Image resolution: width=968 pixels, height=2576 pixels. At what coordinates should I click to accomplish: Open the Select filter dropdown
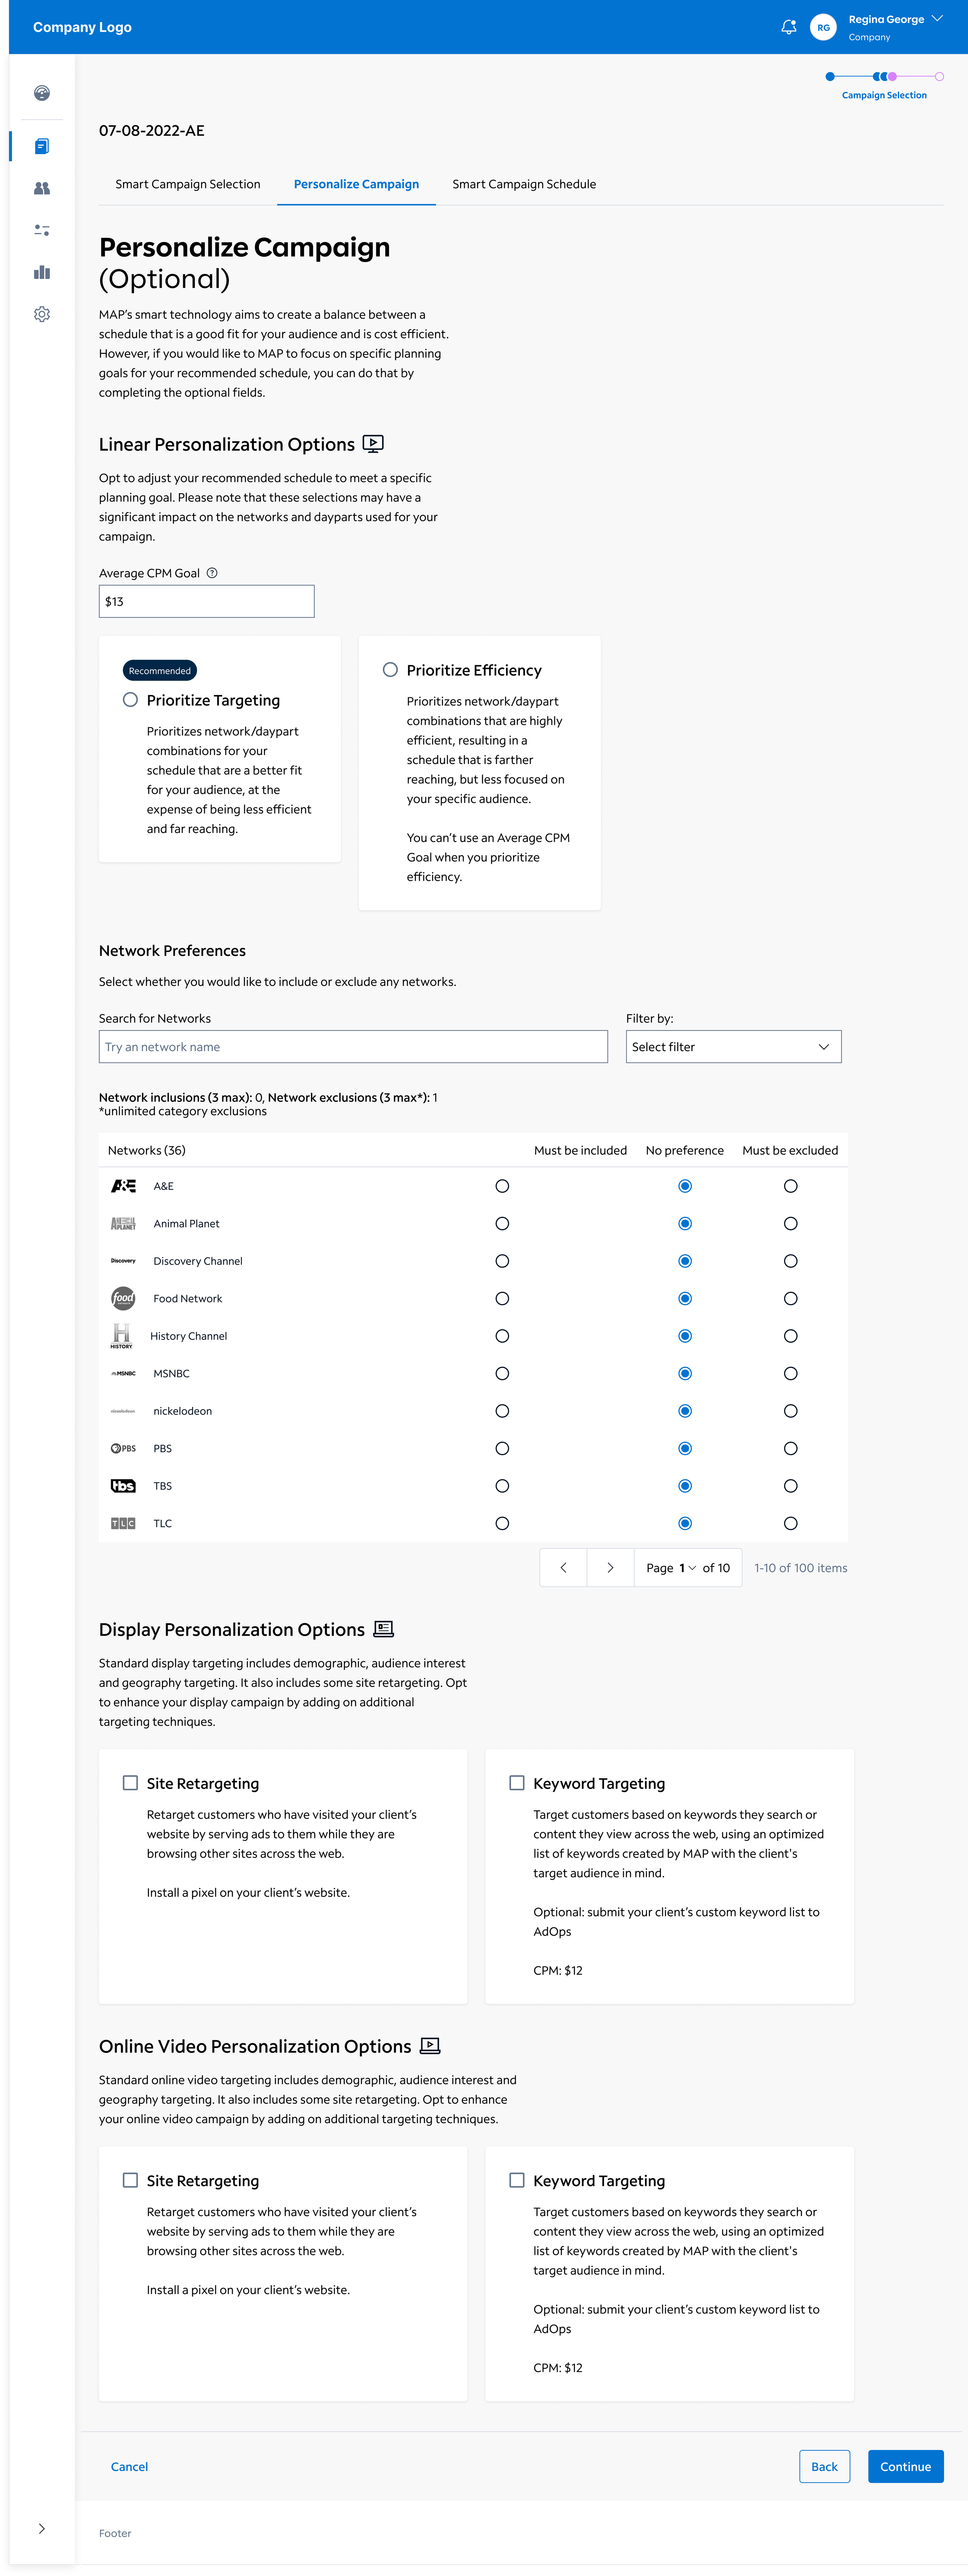(x=733, y=1047)
